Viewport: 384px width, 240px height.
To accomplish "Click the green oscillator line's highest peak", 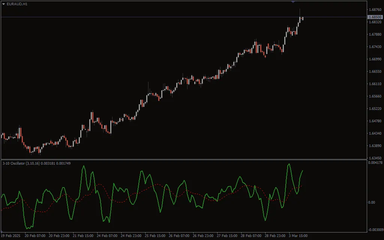I will click(289, 164).
